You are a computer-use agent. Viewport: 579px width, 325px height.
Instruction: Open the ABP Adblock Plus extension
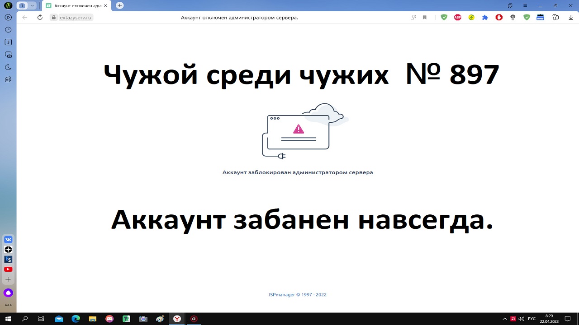458,18
